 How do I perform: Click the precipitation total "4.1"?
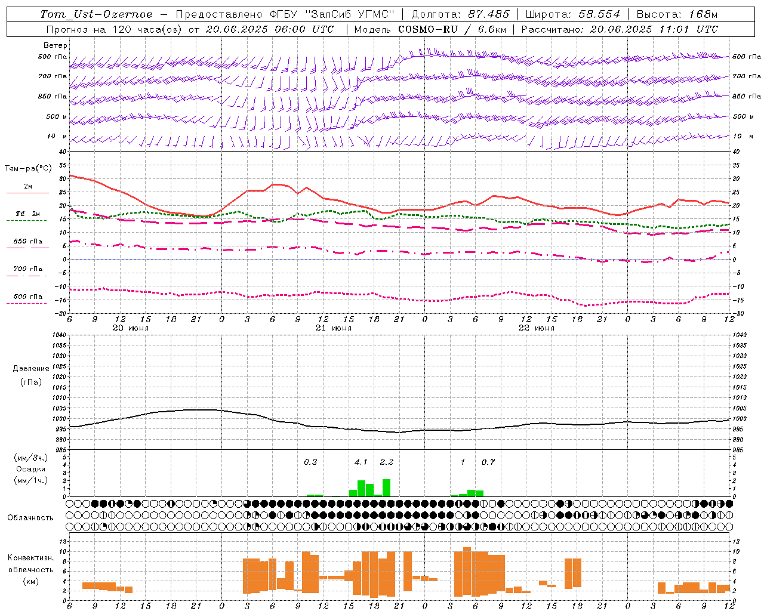click(x=361, y=462)
